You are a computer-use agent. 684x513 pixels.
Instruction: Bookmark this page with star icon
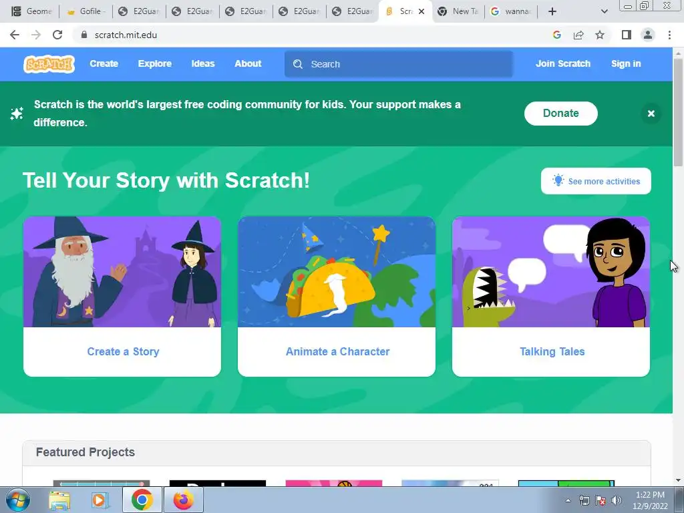(600, 35)
